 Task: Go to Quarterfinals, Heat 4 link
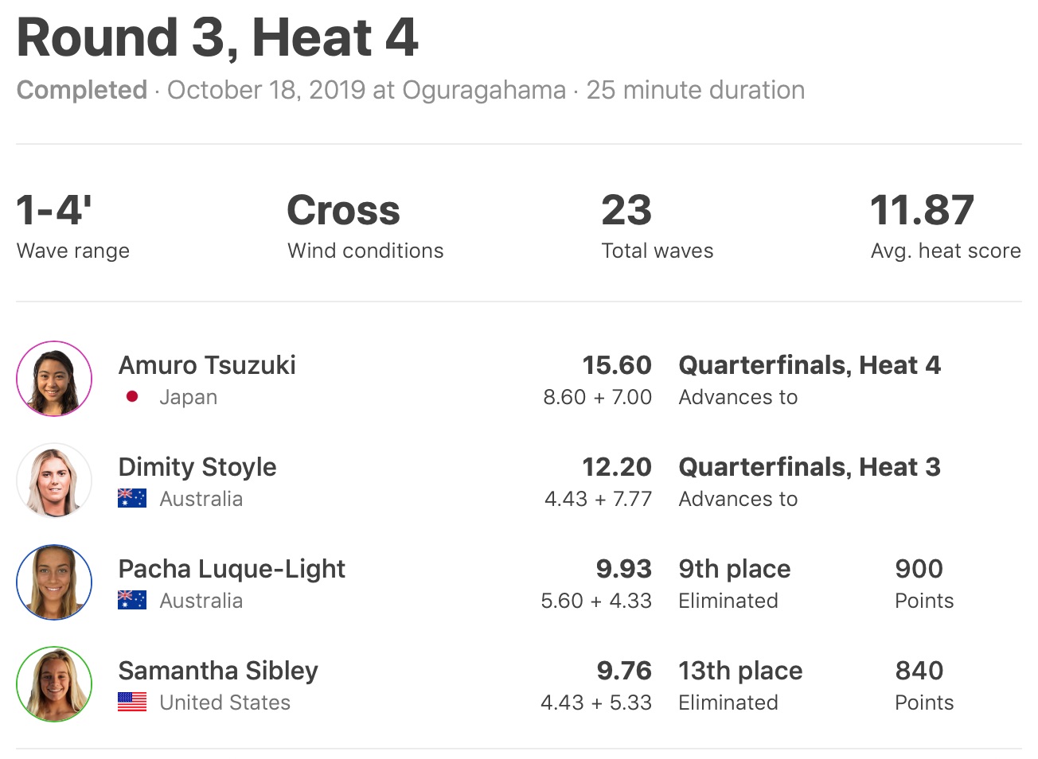pos(809,365)
